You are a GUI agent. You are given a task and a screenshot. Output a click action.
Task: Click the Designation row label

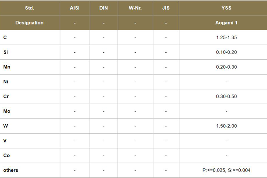pyautogui.click(x=30, y=23)
